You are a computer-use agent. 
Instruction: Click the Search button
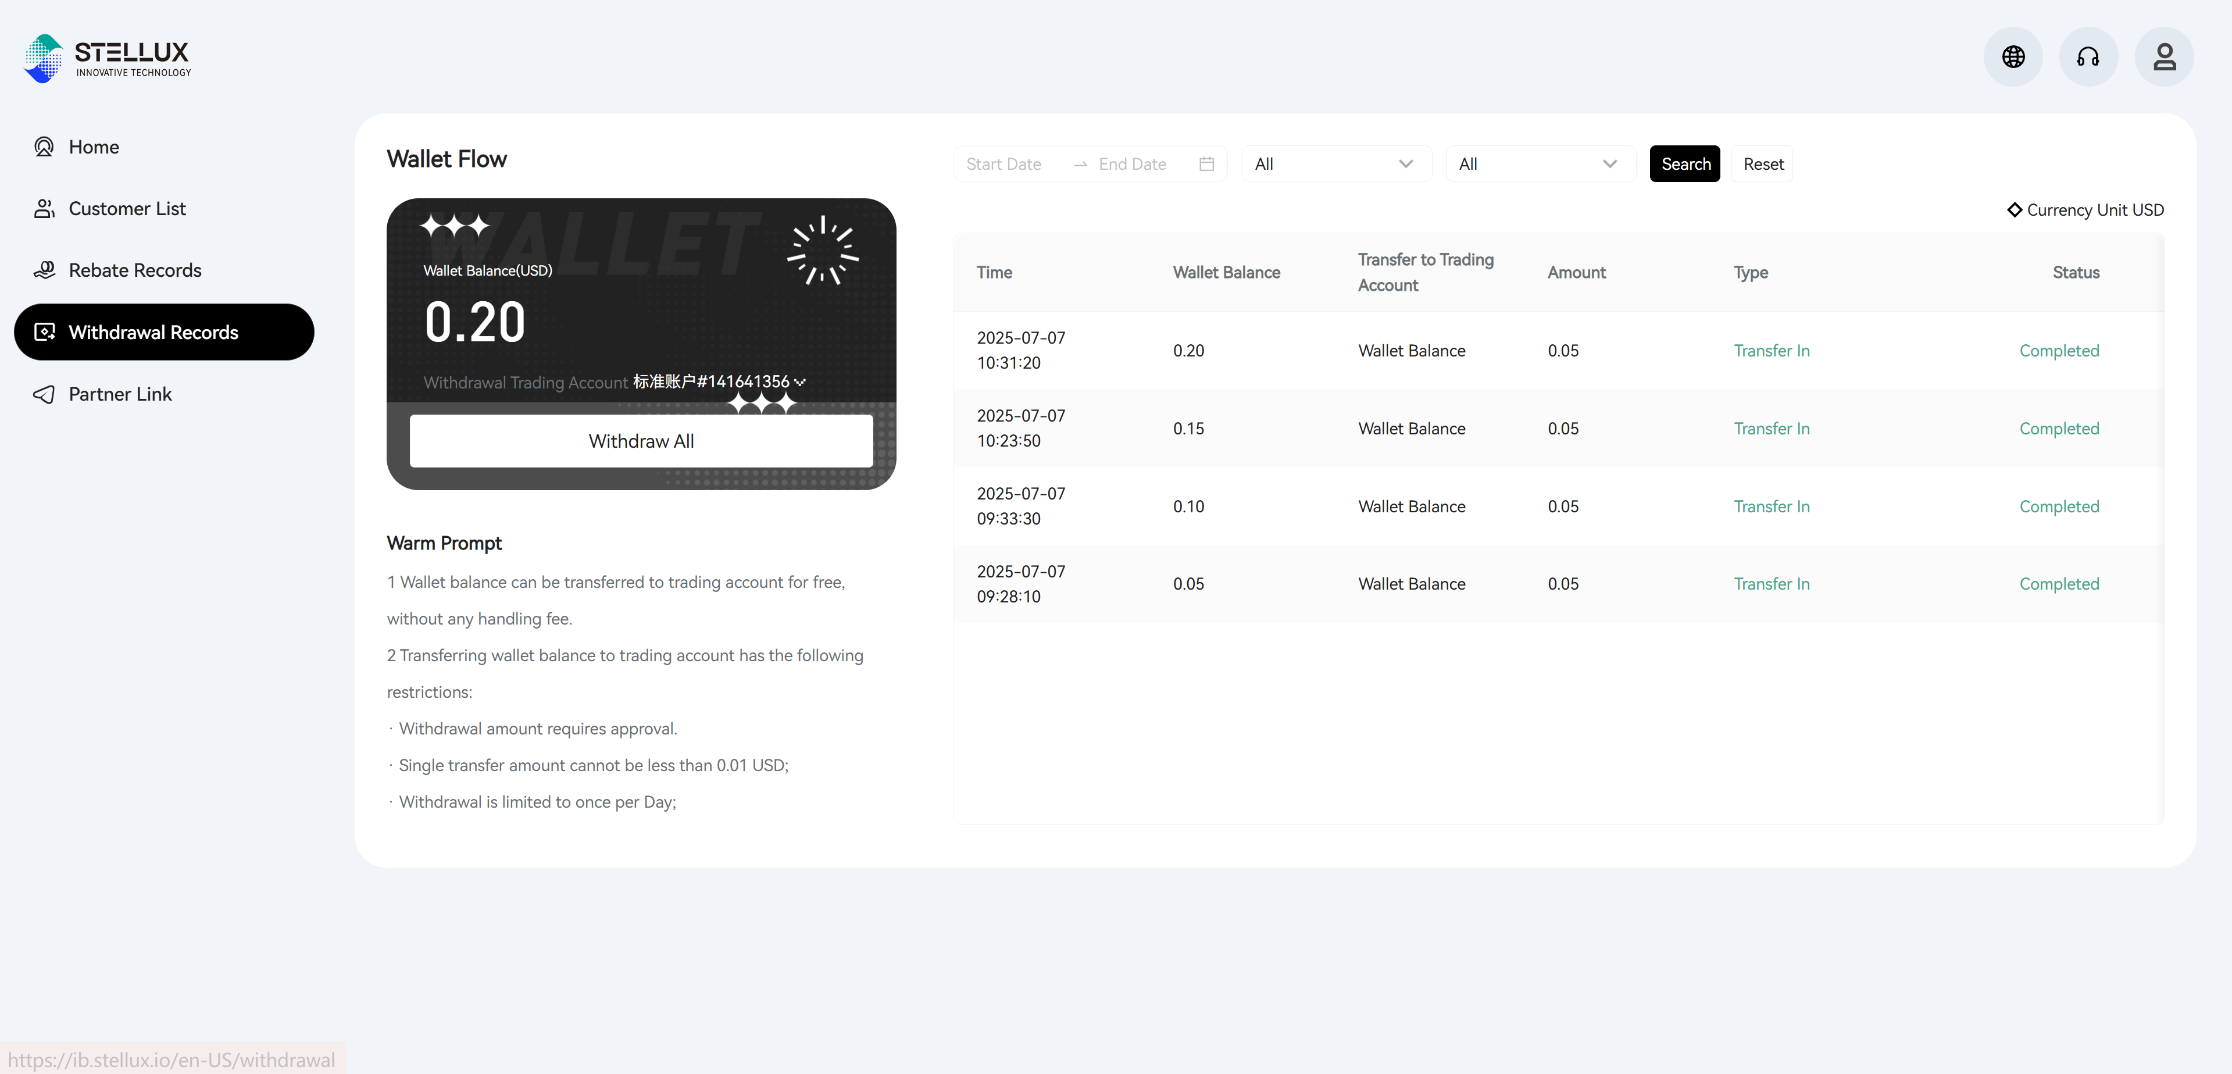pyautogui.click(x=1684, y=164)
